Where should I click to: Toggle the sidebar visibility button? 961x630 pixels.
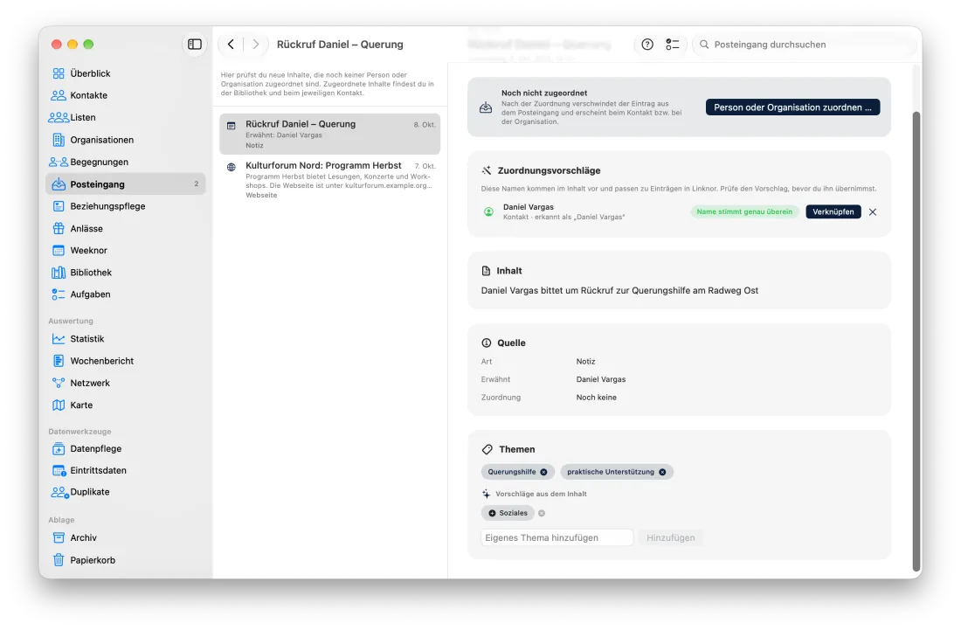(194, 44)
